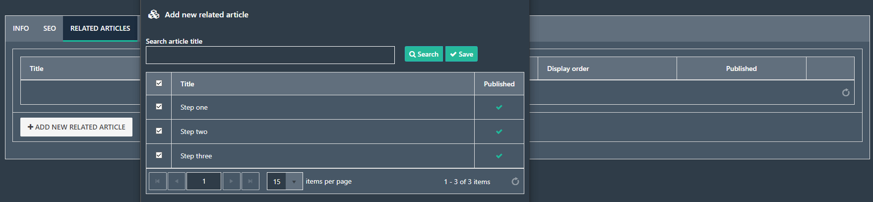873x202 pixels.
Task: Click the page number input box
Action: [x=204, y=181]
